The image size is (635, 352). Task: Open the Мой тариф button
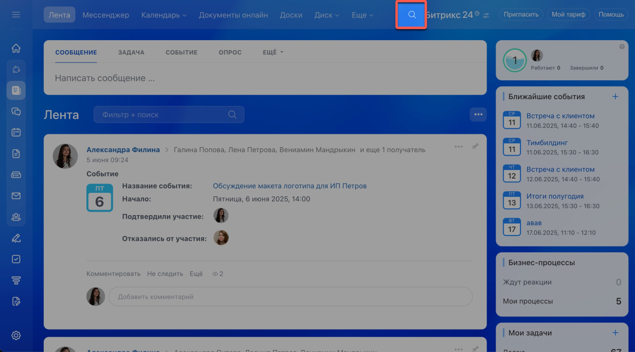569,14
